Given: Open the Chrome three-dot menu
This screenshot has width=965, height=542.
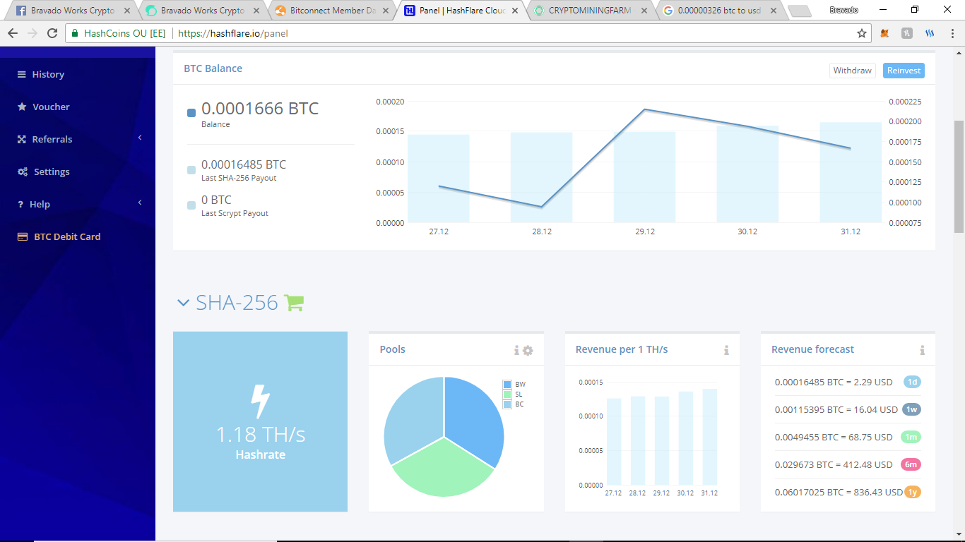Looking at the screenshot, I should pos(951,33).
